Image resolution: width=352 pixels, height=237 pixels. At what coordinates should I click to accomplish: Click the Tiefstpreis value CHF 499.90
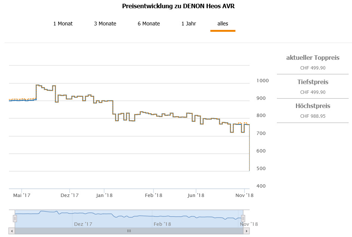[x=313, y=92]
